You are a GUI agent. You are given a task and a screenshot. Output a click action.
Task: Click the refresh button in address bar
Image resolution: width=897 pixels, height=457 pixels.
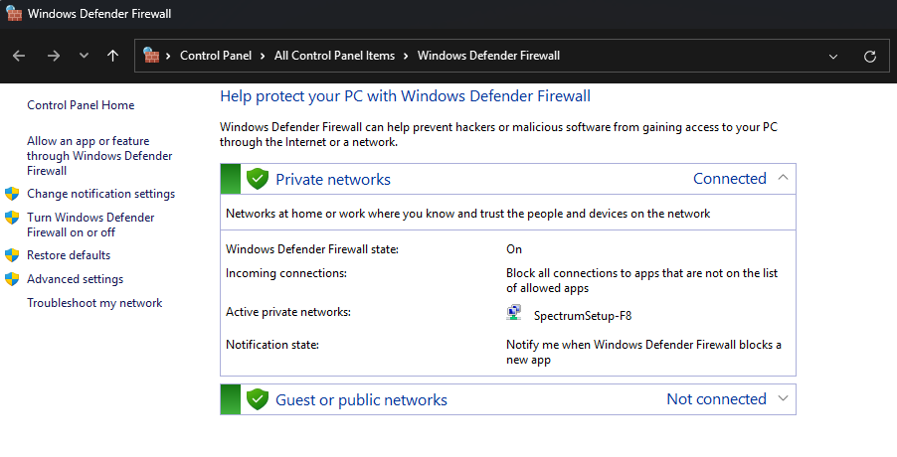[870, 56]
